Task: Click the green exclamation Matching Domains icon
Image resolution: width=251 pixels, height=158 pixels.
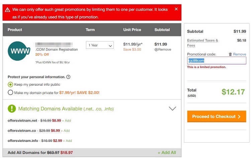Action: [x=12, y=108]
